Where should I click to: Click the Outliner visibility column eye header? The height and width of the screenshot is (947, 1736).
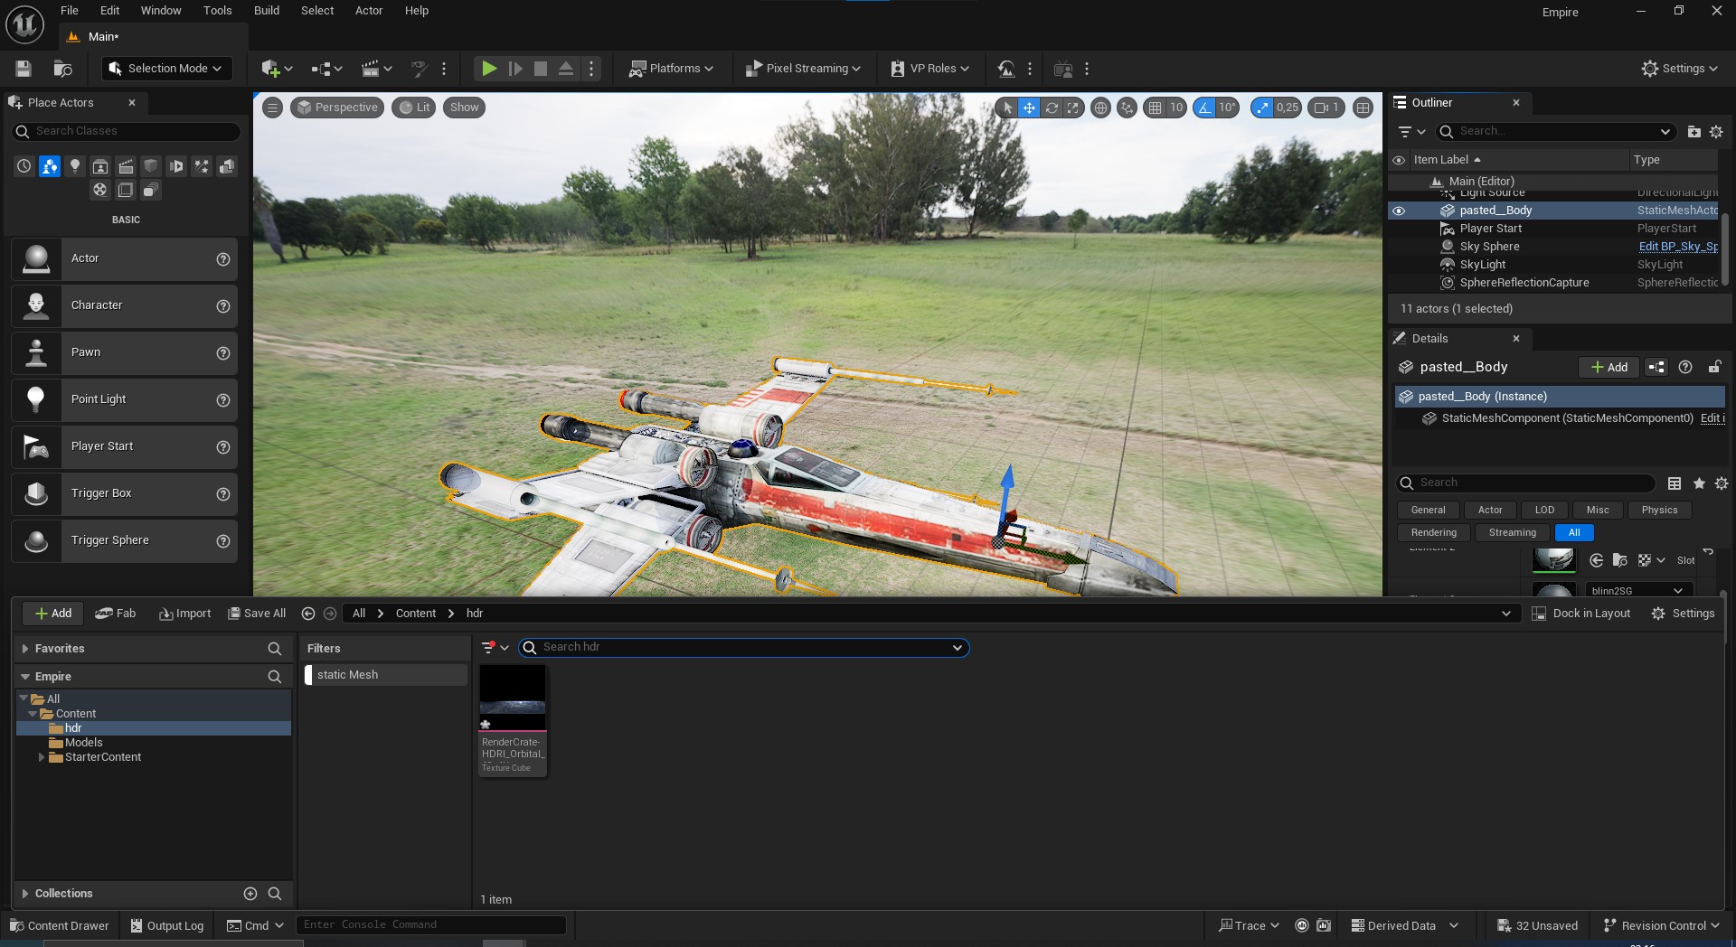tap(1399, 160)
